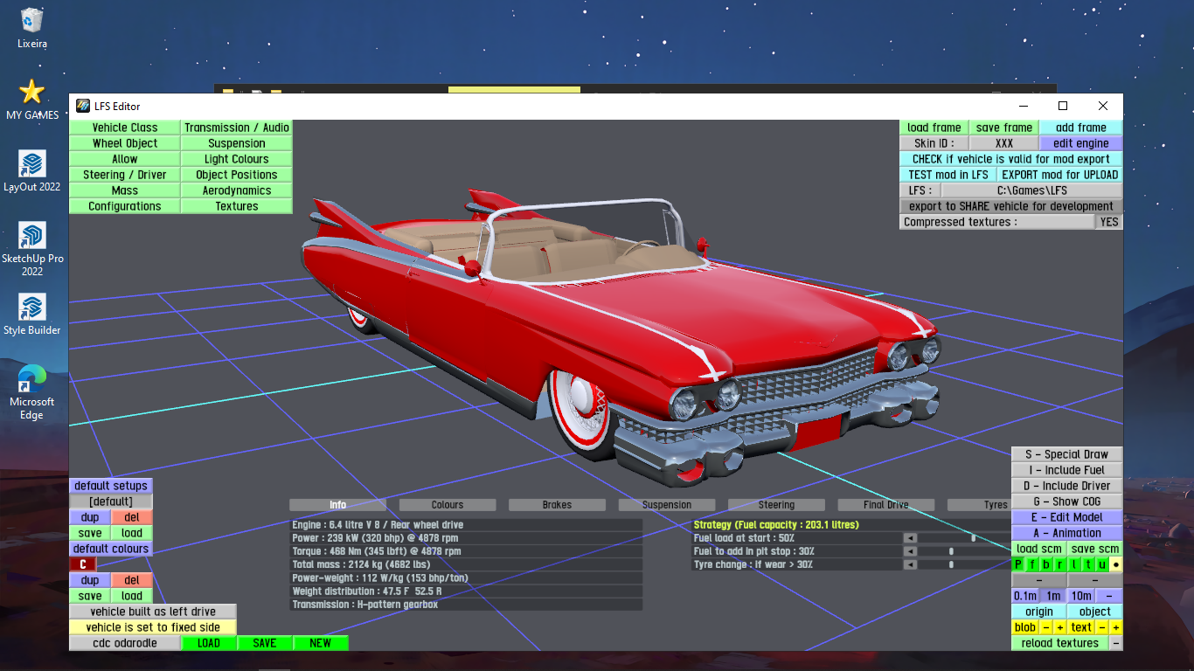Switch to the Tyres tab
Viewport: 1194px width, 671px height.
pos(979,505)
